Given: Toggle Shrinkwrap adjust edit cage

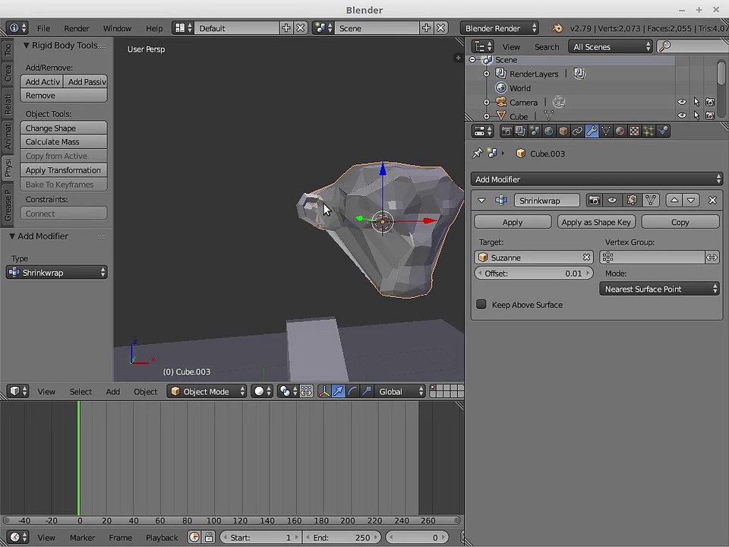Looking at the screenshot, I should click(x=651, y=201).
